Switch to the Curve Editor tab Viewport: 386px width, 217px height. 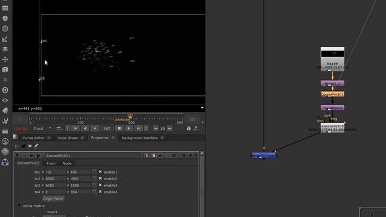tap(33, 138)
